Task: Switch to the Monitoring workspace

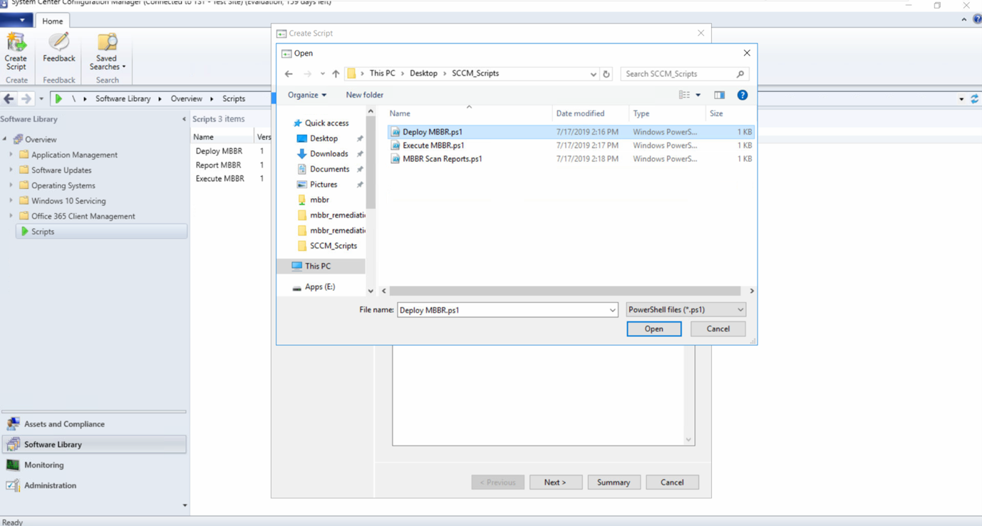Action: point(94,465)
